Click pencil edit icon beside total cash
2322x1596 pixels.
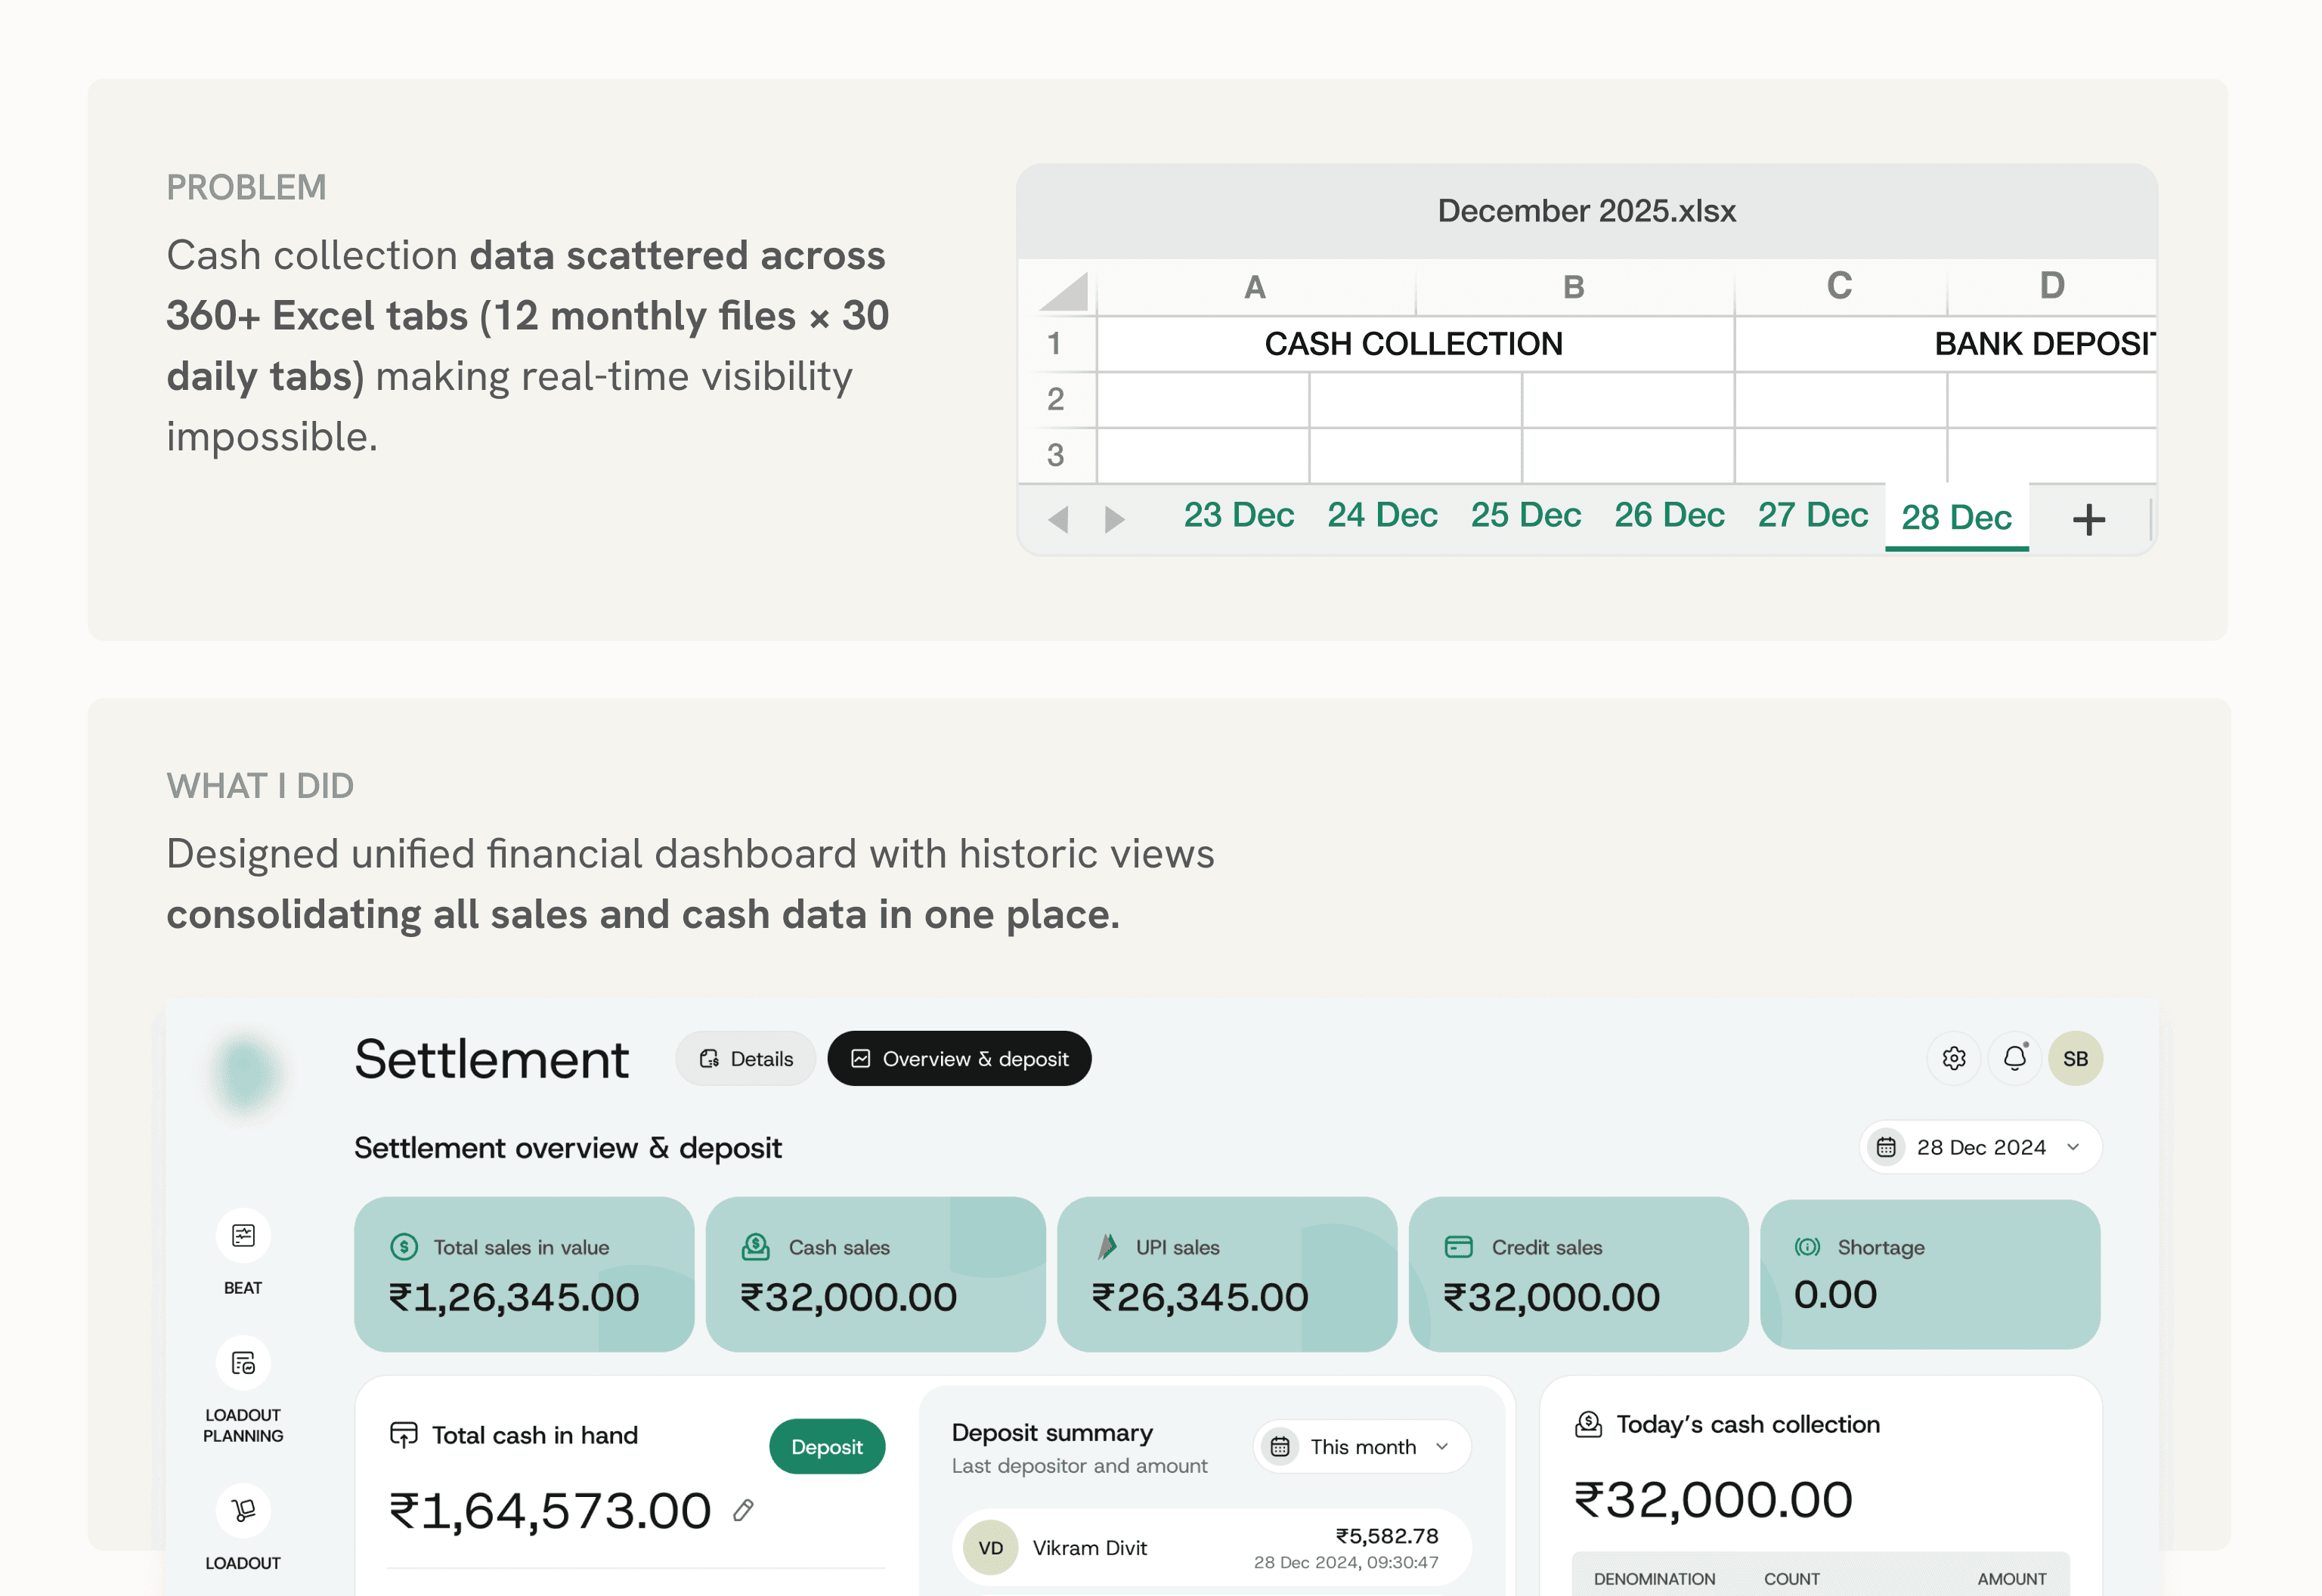(743, 1510)
